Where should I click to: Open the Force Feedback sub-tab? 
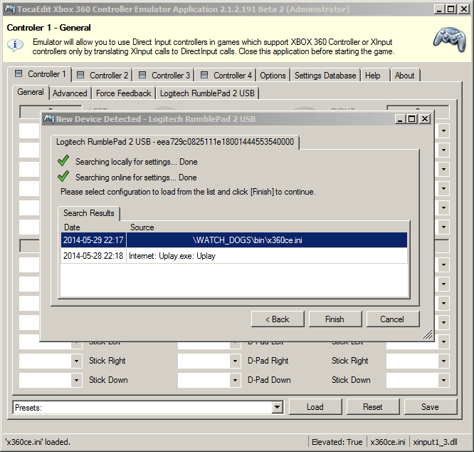point(123,93)
